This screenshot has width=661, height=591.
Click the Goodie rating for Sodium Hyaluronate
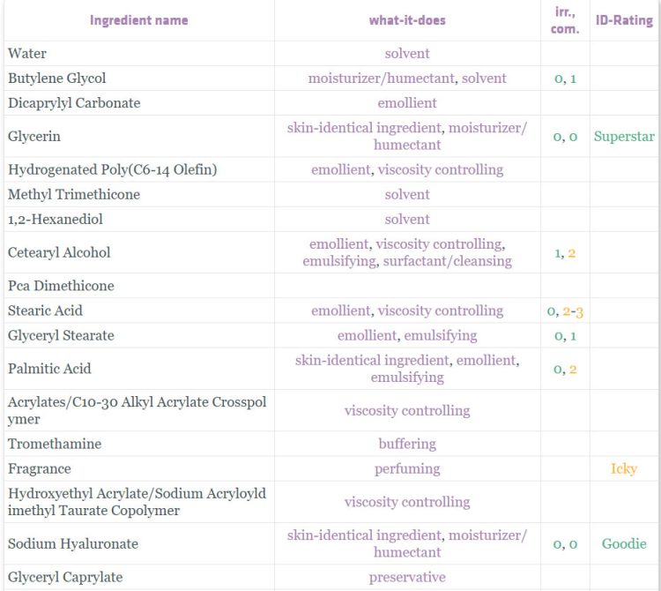tap(624, 543)
